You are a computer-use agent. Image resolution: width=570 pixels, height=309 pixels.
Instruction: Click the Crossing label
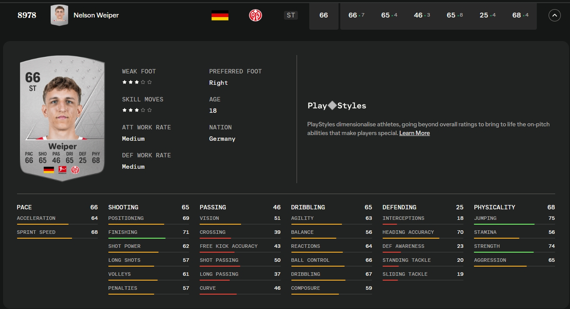coord(213,232)
